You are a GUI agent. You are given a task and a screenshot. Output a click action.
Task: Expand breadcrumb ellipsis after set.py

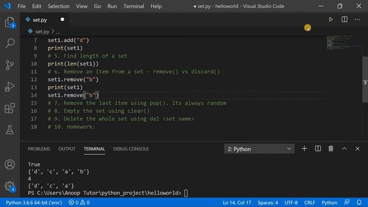(x=57, y=32)
